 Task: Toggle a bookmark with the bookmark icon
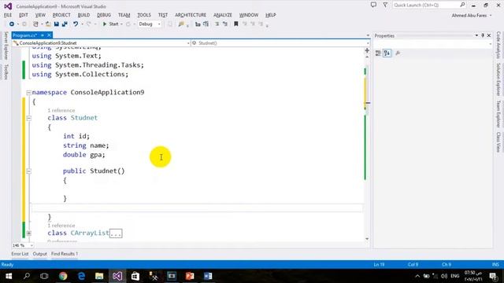pyautogui.click(x=236, y=24)
